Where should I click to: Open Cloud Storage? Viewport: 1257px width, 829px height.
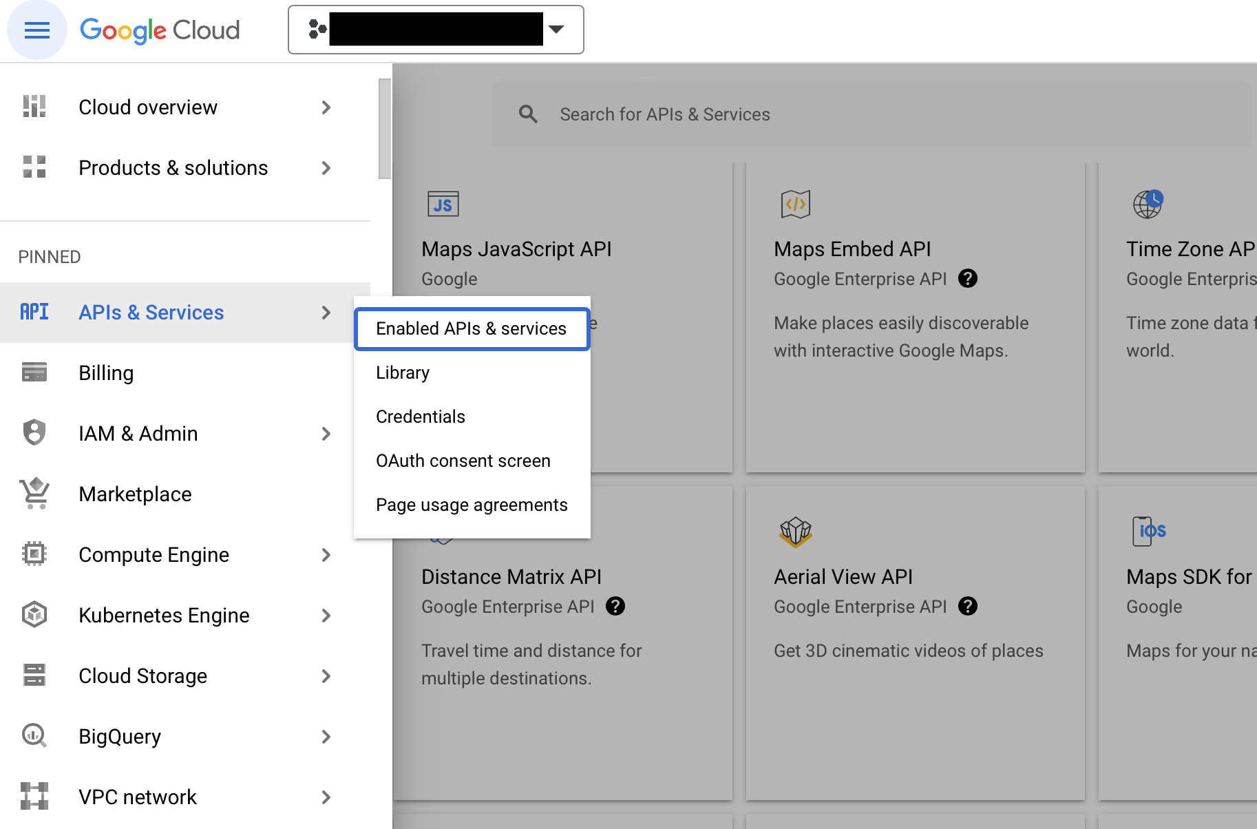142,676
